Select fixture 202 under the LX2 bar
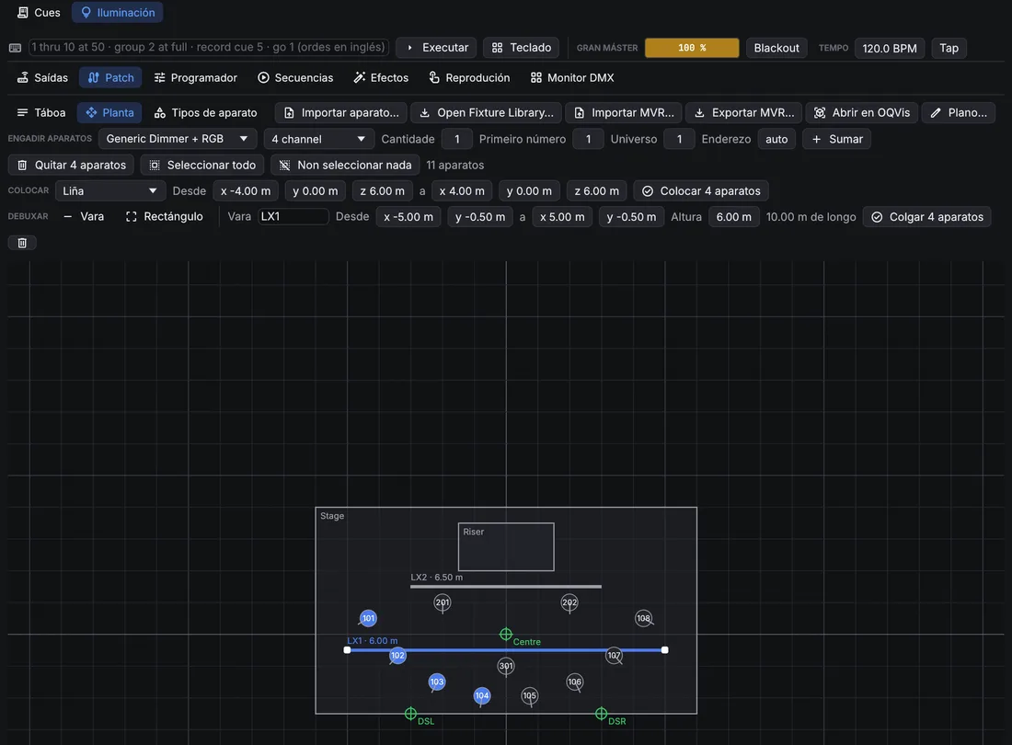 pyautogui.click(x=569, y=602)
